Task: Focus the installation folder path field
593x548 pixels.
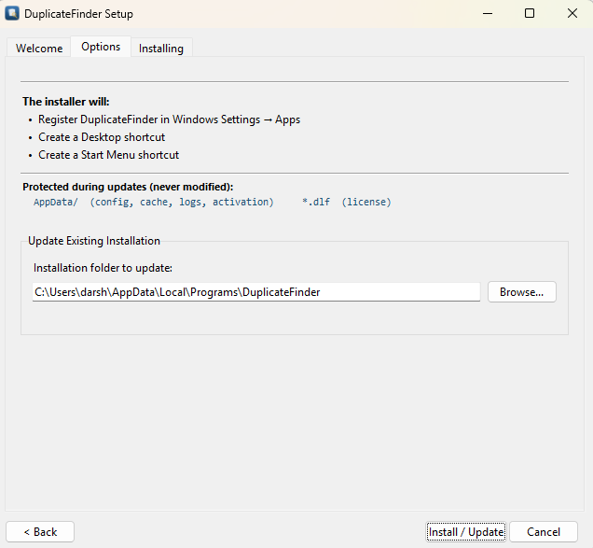Action: coord(256,292)
